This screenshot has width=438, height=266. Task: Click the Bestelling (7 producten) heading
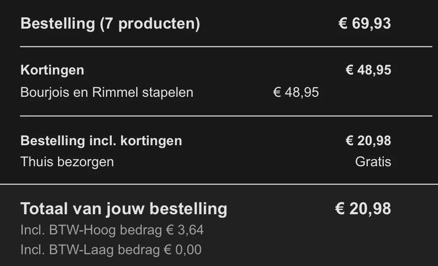110,24
